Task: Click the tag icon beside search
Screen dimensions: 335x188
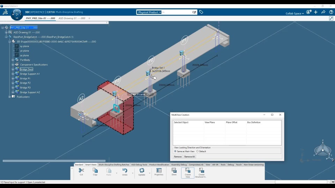Action: [x=201, y=12]
